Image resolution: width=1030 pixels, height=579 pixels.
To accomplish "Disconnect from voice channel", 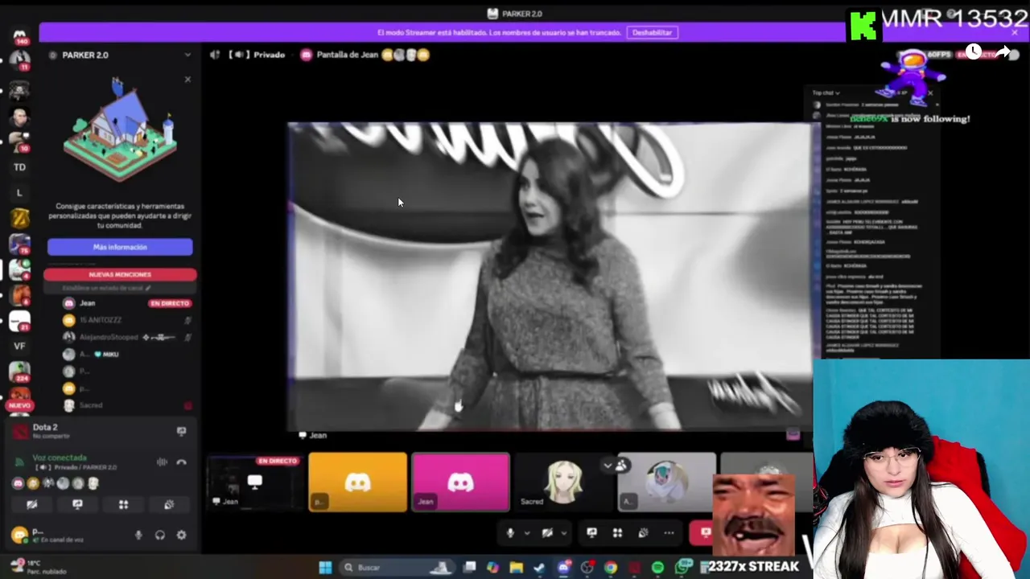I will coord(181,462).
